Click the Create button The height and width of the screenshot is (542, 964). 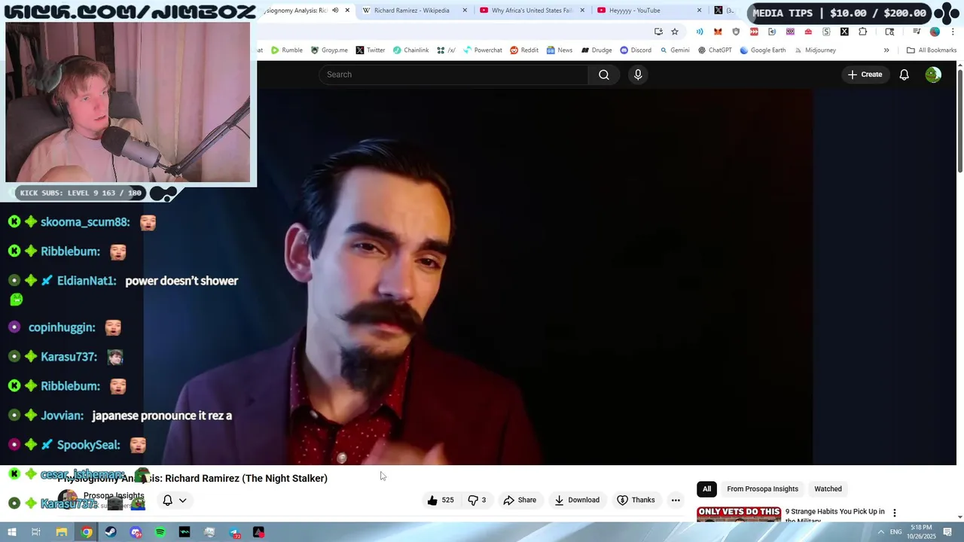(x=865, y=75)
